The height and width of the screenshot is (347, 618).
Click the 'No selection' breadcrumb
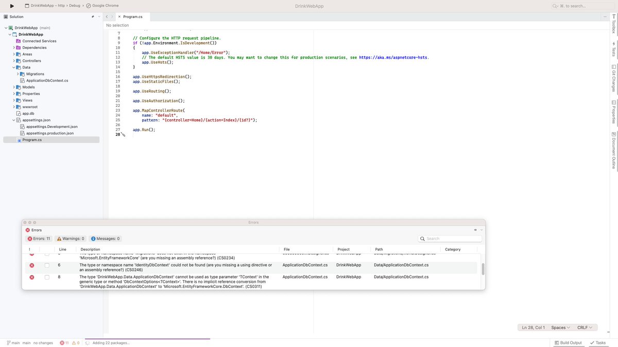pos(117,25)
